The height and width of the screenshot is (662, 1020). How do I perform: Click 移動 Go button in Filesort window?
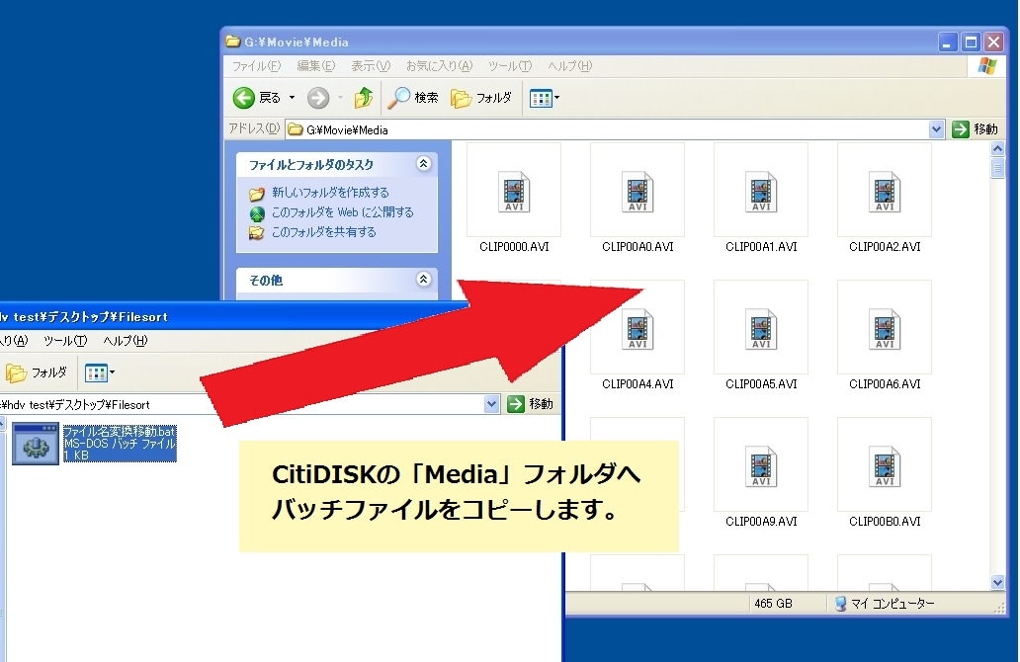point(530,404)
